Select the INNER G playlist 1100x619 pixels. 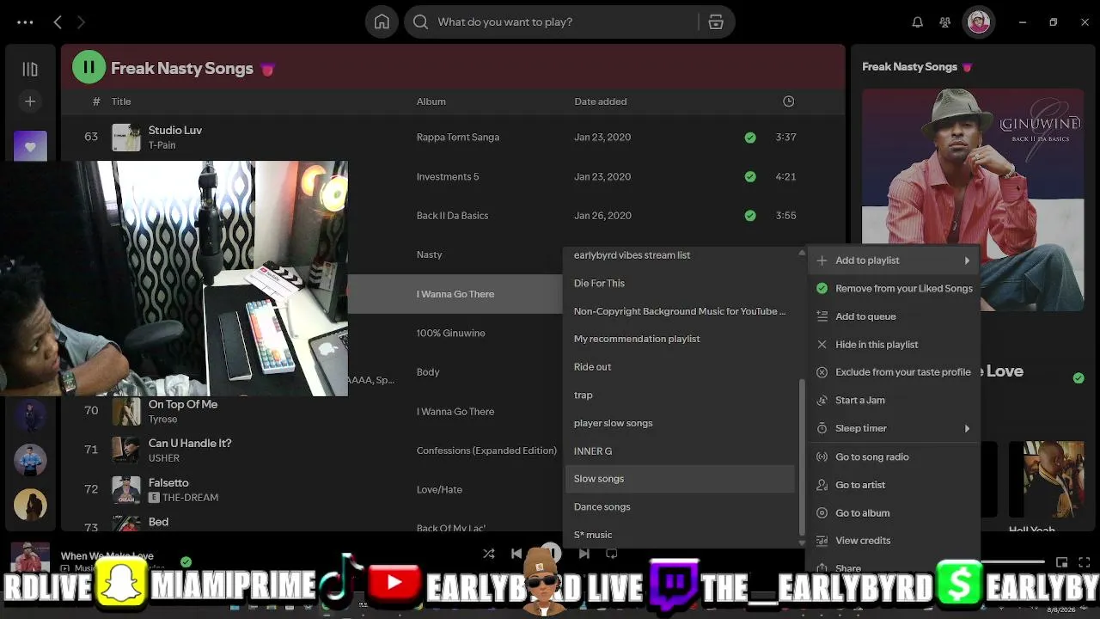(x=680, y=450)
